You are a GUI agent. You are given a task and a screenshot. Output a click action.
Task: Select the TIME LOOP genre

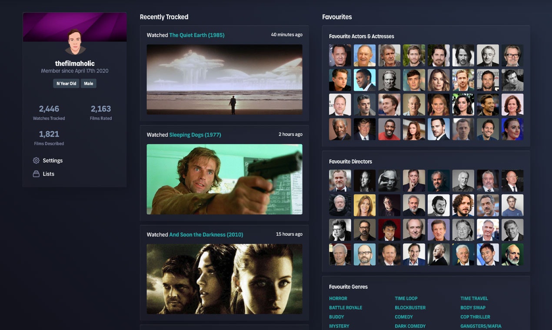406,299
